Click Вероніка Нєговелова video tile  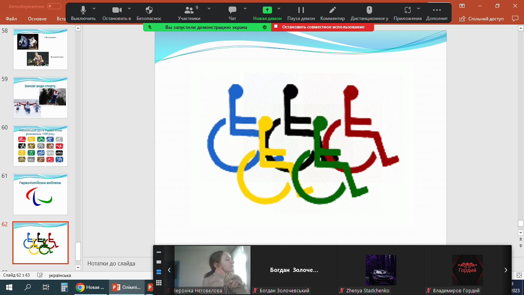tap(213, 270)
